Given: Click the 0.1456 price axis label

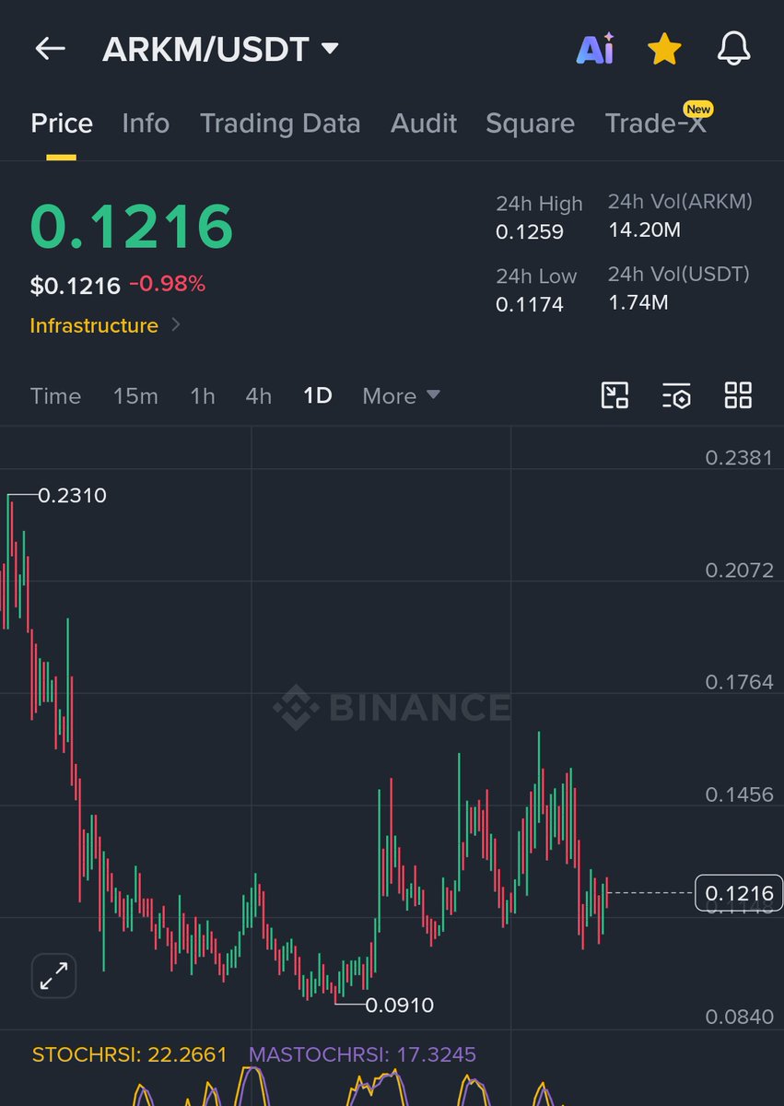Looking at the screenshot, I should 739,794.
